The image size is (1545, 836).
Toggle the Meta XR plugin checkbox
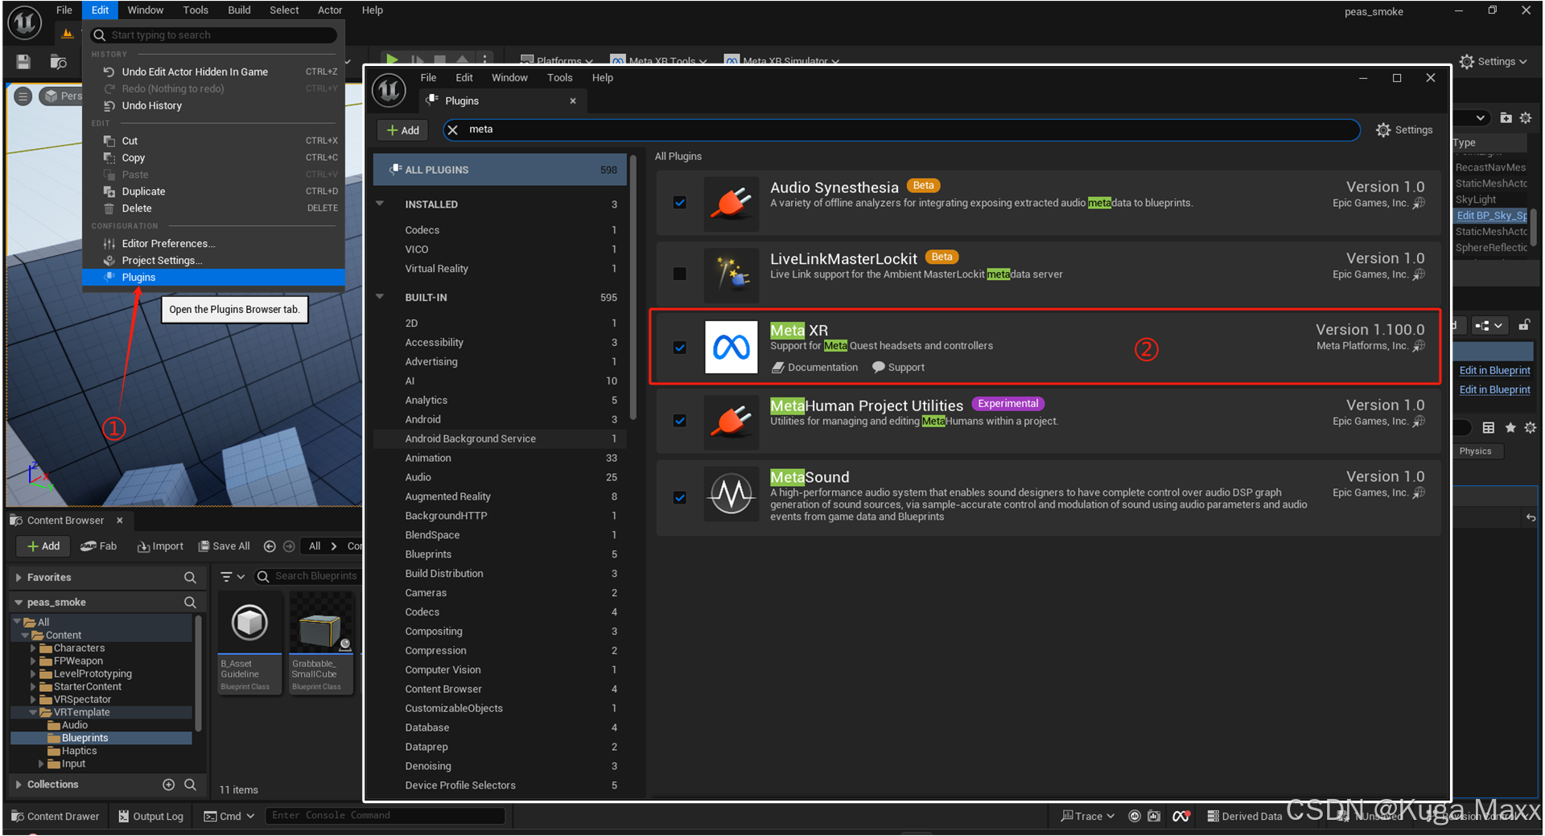[680, 348]
